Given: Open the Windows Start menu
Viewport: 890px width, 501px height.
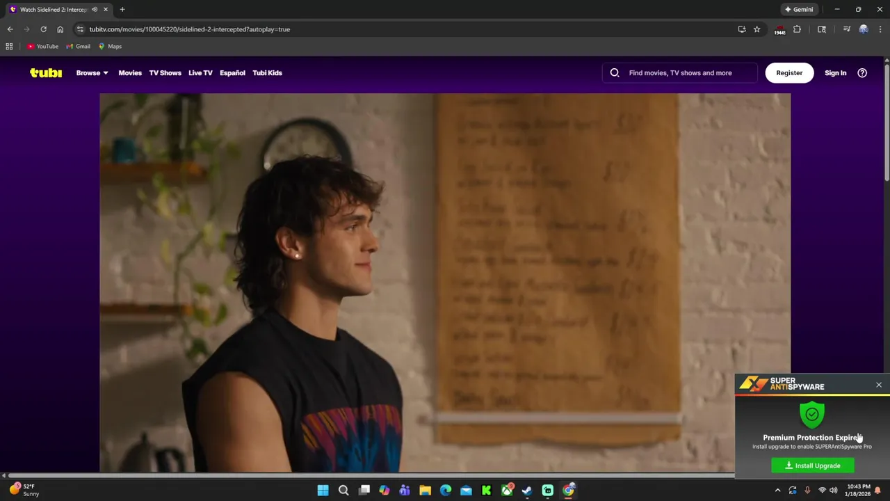Looking at the screenshot, I should click(x=323, y=491).
